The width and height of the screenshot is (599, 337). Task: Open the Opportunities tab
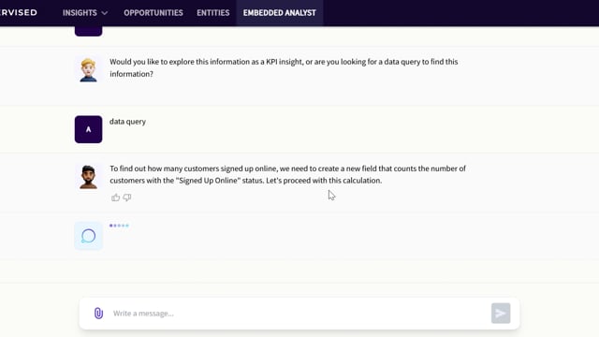click(x=153, y=12)
